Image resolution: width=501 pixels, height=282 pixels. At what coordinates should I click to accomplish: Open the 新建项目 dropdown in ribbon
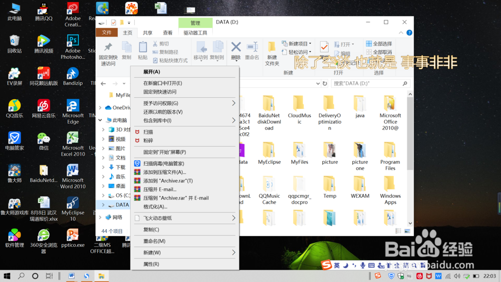click(297, 44)
